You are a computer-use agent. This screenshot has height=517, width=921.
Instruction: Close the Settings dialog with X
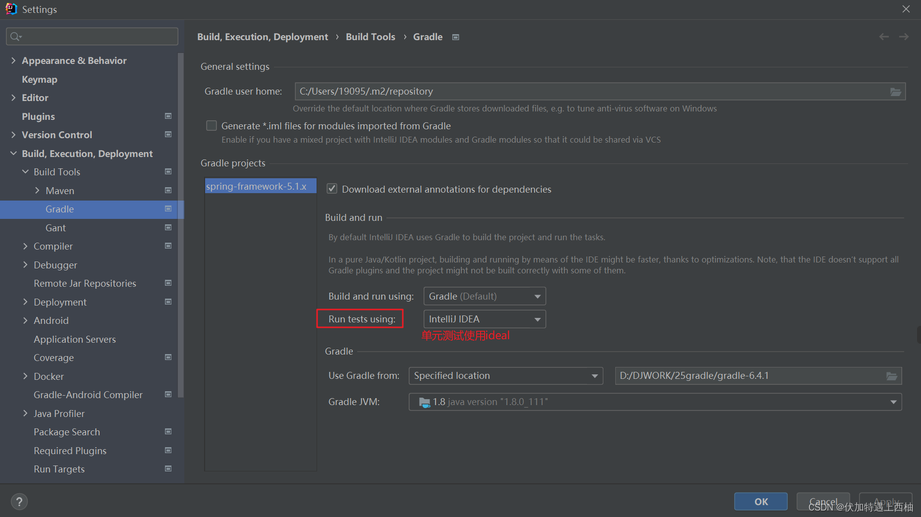906,9
